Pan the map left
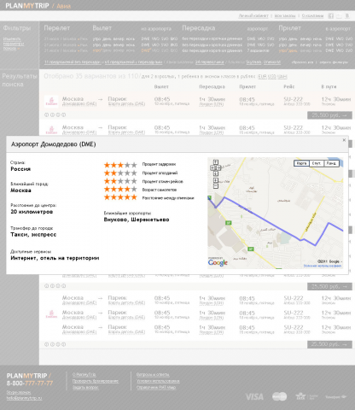Screen dimensions: 355x410 [212, 168]
